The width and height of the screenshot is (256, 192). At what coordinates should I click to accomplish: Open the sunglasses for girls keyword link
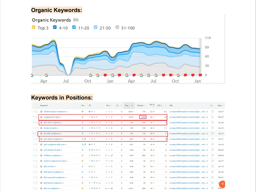pyautogui.click(x=51, y=117)
